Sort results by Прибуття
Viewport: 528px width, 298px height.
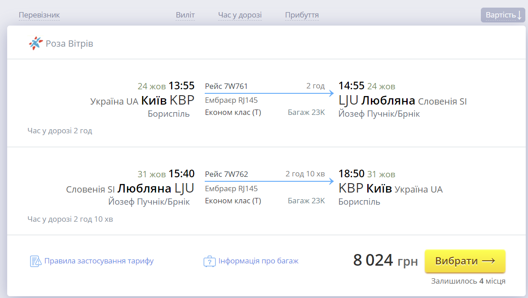pos(302,15)
